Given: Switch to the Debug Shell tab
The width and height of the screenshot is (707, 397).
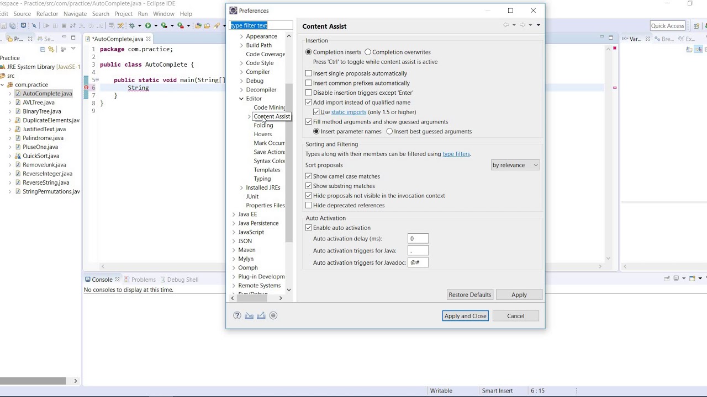Looking at the screenshot, I should point(179,280).
